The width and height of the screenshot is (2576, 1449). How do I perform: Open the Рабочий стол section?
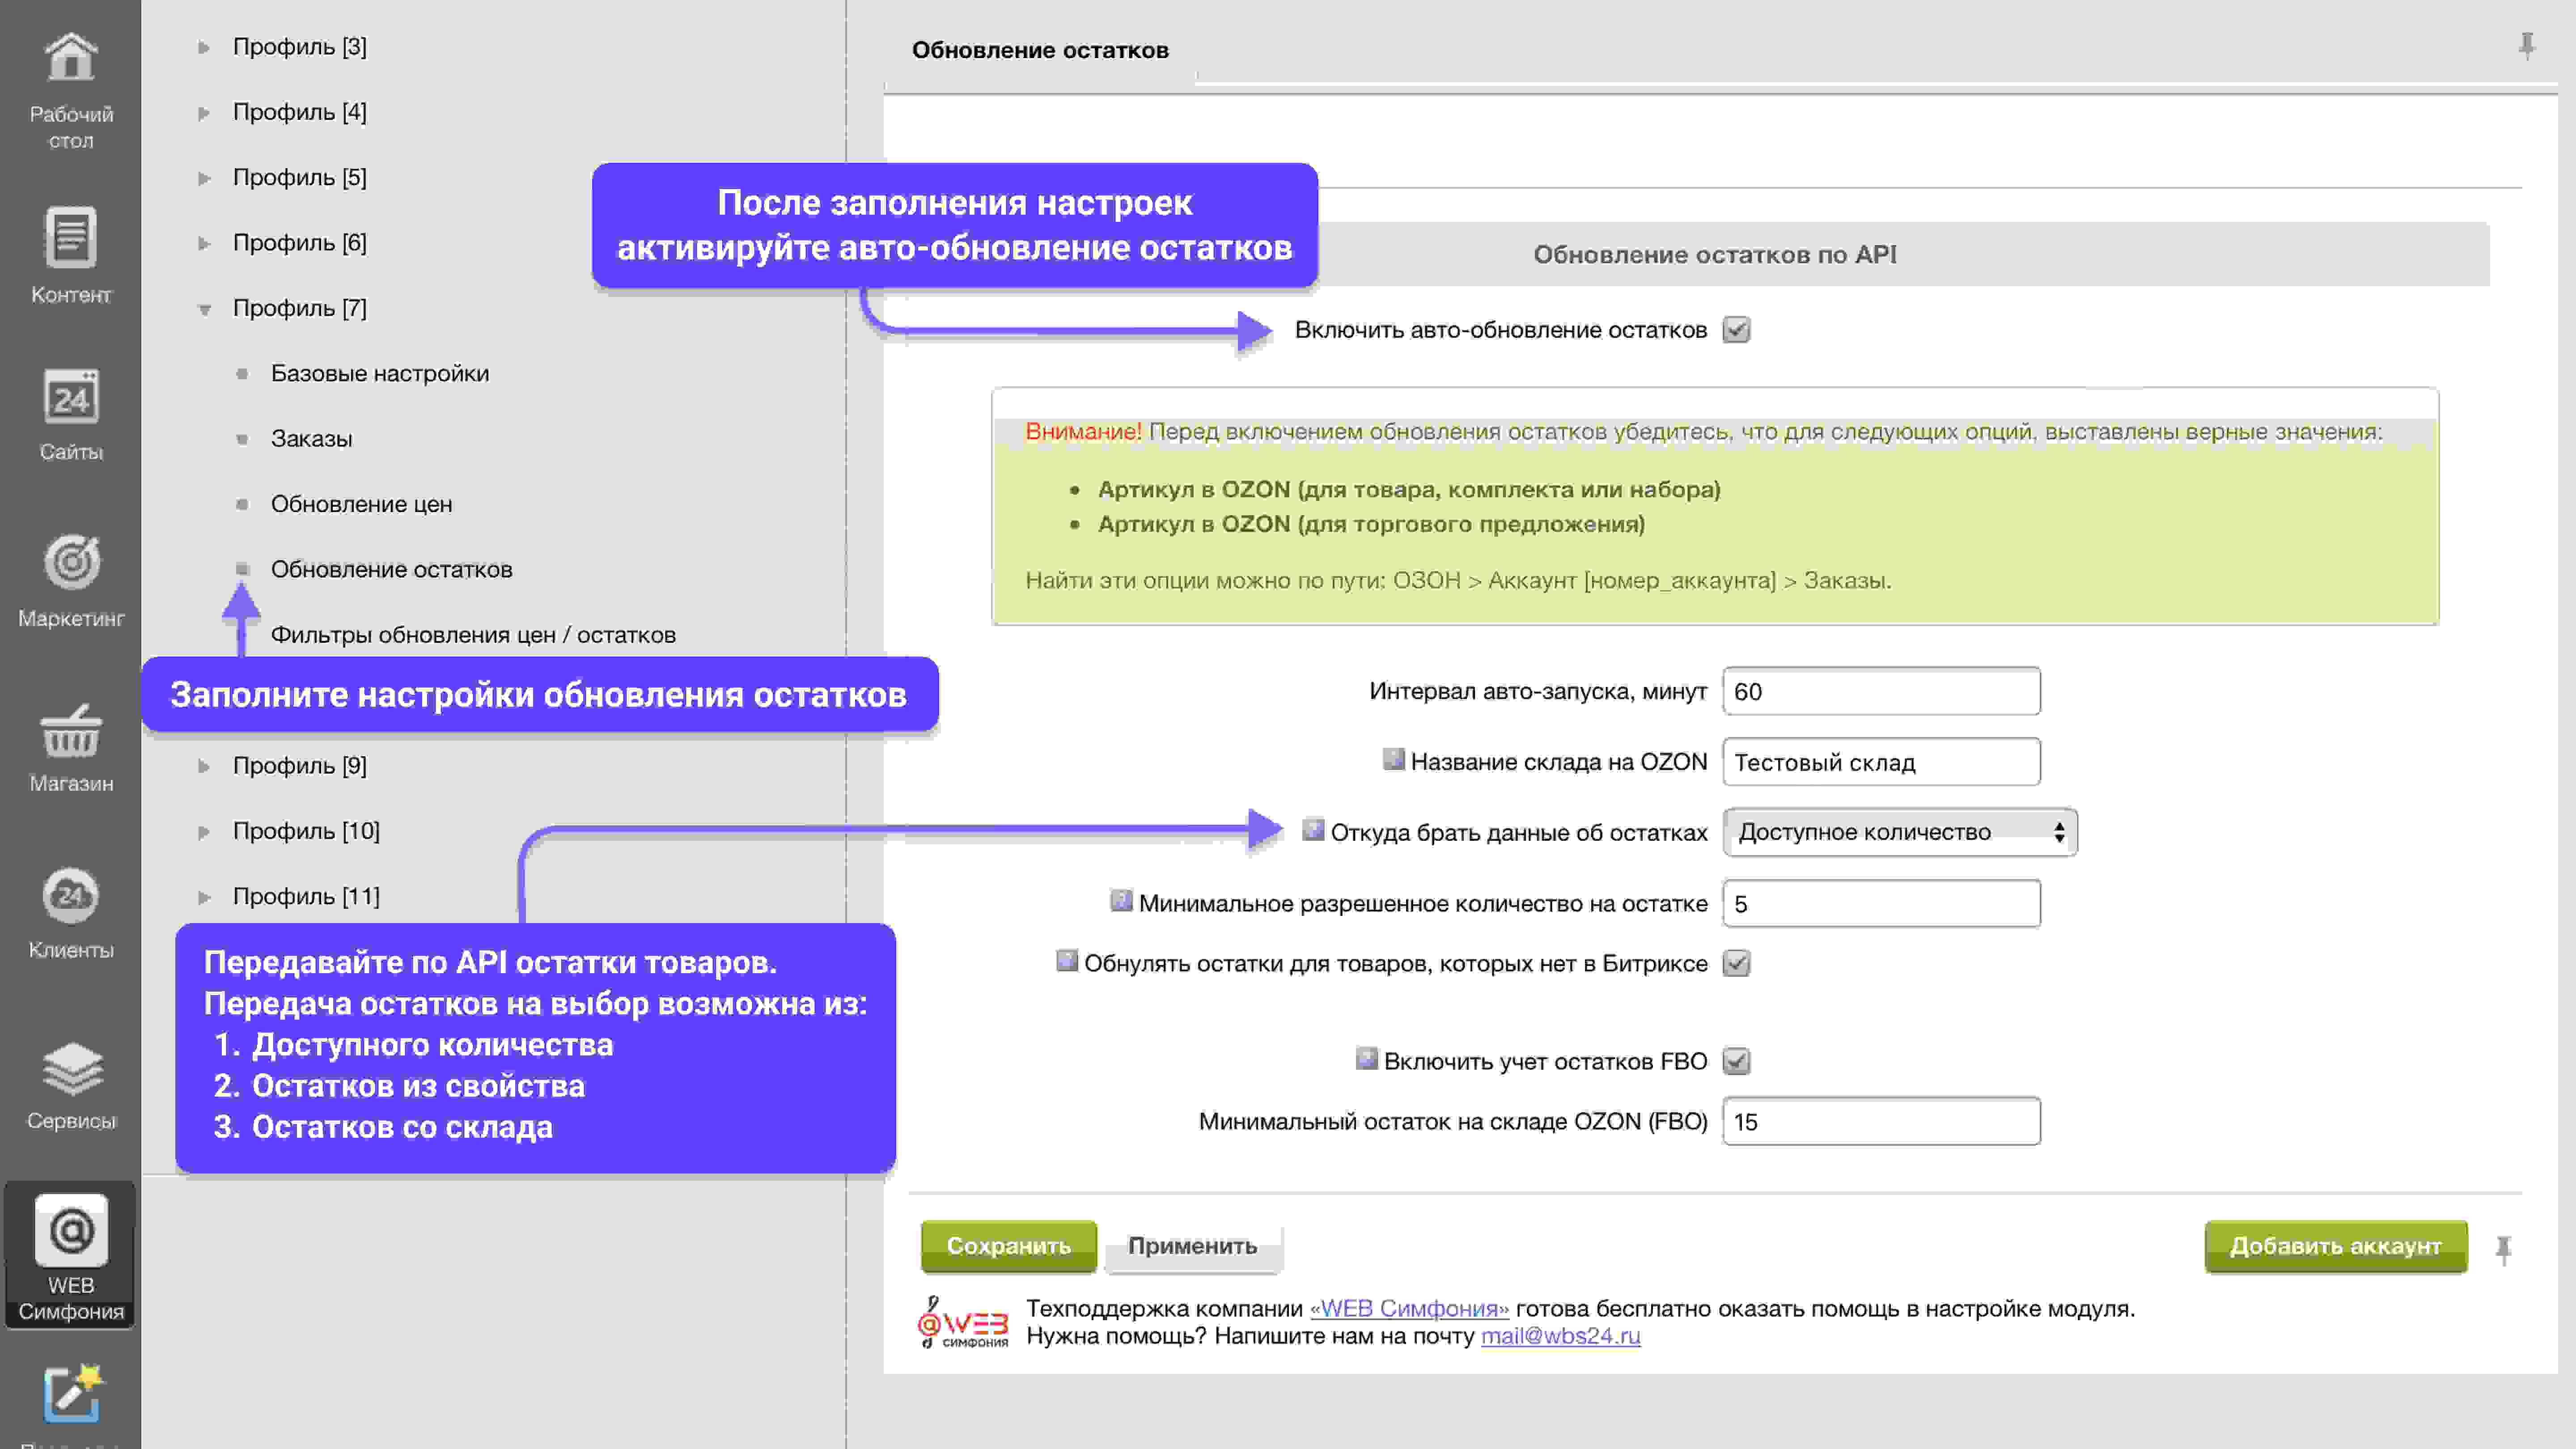click(70, 90)
